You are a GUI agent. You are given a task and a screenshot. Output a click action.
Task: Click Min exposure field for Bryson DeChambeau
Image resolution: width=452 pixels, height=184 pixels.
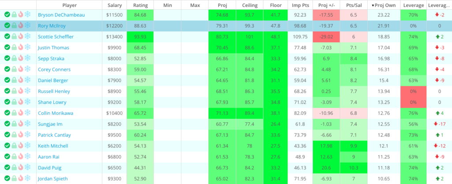pos(167,15)
